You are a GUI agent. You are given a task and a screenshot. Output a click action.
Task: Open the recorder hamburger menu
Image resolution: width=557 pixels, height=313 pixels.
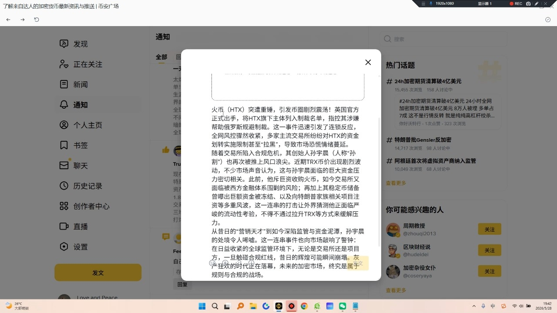423,3
